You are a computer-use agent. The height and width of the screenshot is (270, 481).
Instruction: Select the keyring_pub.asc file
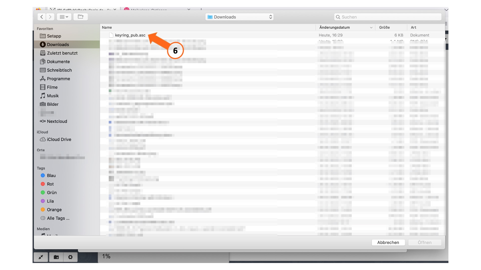pos(130,35)
